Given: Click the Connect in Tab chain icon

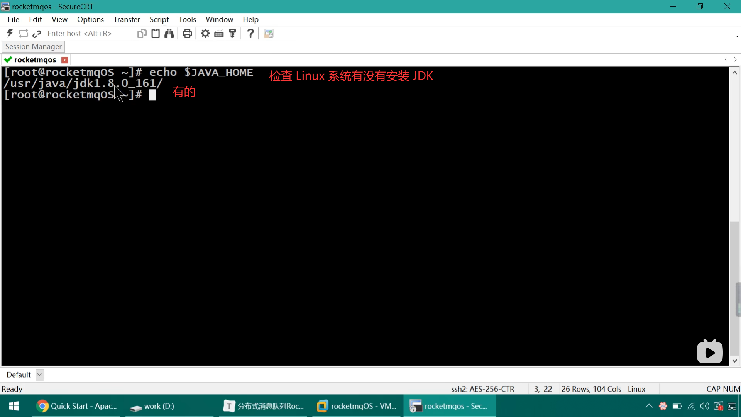Looking at the screenshot, I should pos(37,34).
